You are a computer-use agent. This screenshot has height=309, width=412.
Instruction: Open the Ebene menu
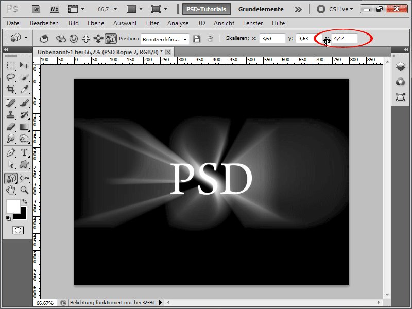(96, 23)
